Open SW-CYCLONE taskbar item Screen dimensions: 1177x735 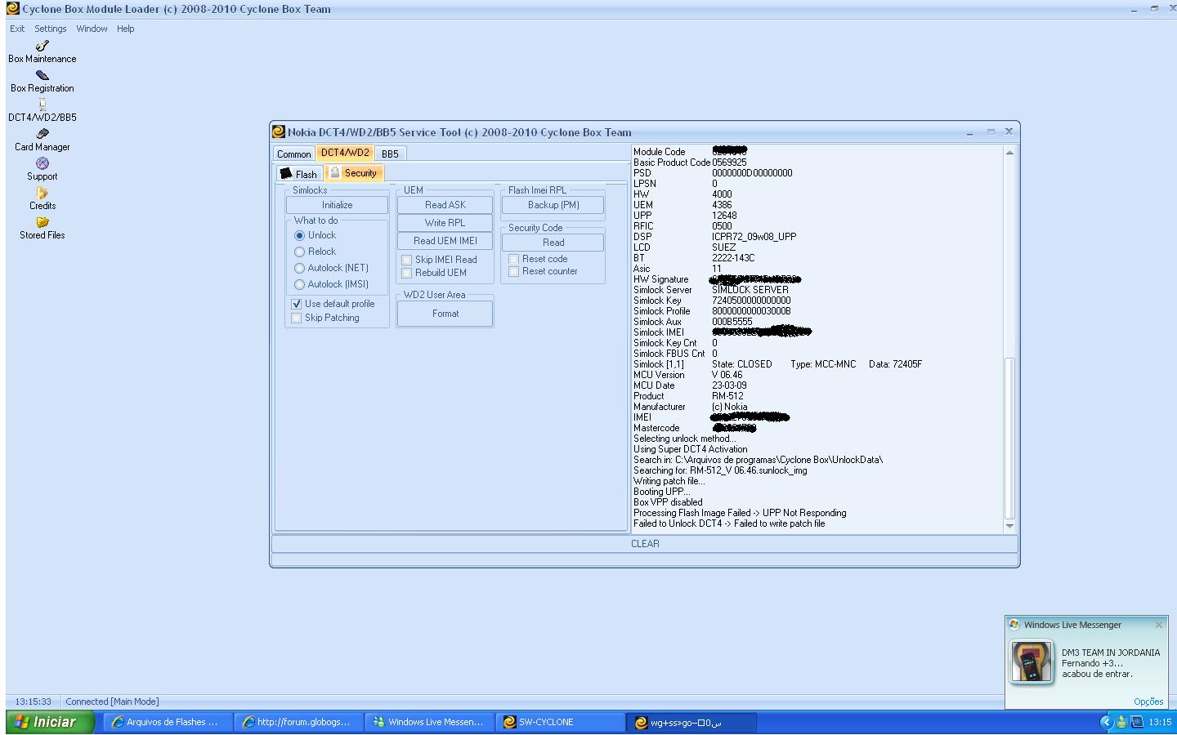tap(561, 722)
